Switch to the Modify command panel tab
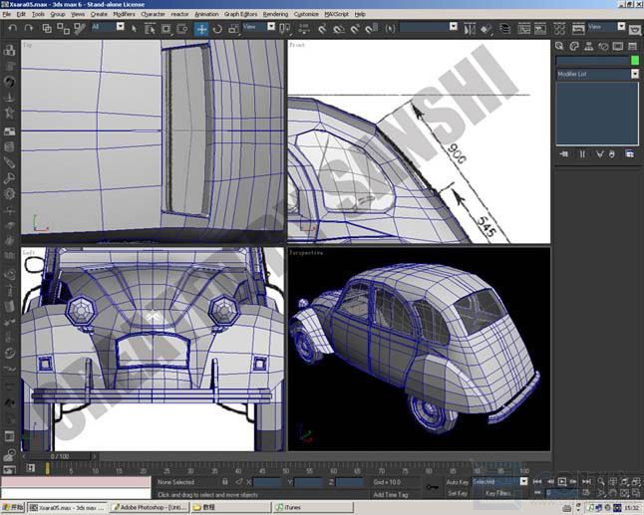644x515 pixels. pyautogui.click(x=574, y=46)
